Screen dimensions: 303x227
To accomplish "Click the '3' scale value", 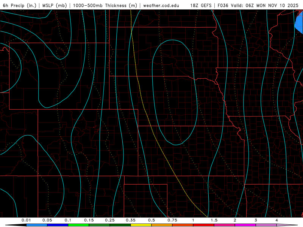I will click(x=256, y=220).
